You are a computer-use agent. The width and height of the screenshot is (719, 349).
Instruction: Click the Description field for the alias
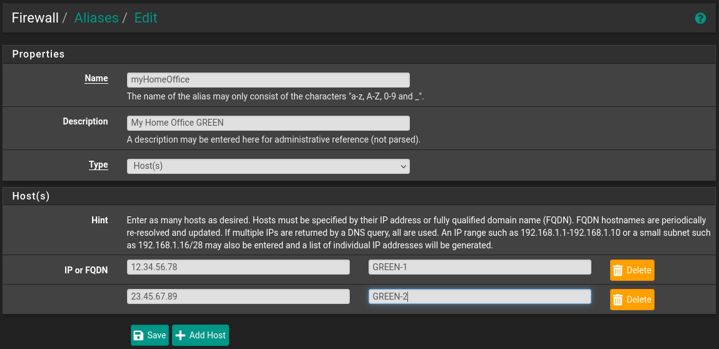click(x=268, y=123)
